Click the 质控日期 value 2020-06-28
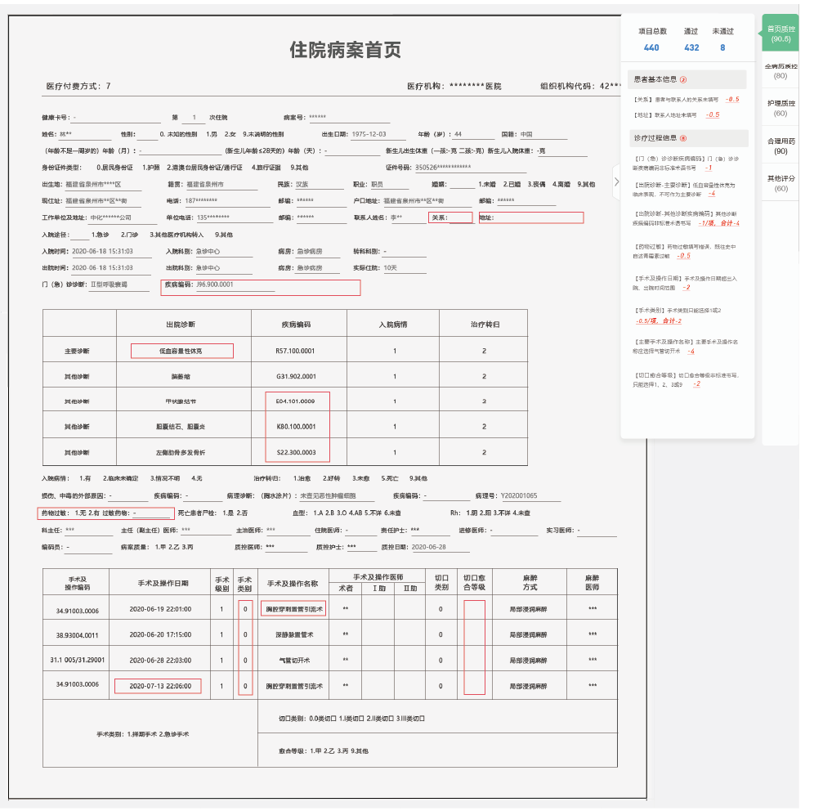The image size is (814, 811). coord(429,547)
